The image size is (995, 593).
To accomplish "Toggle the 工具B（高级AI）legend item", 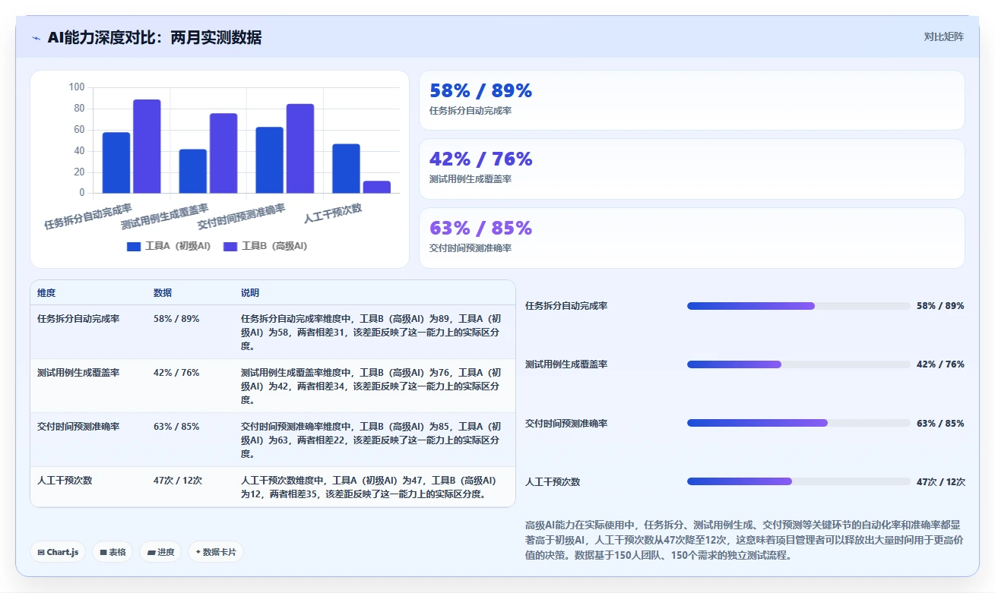I will click(265, 246).
